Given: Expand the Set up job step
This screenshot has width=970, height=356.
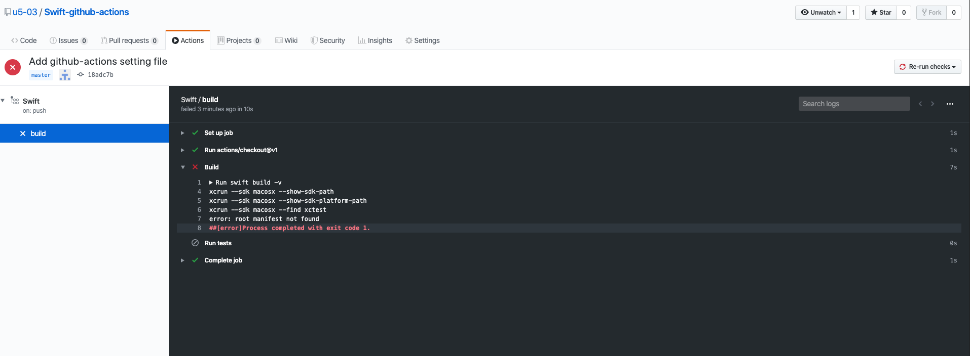Looking at the screenshot, I should pyautogui.click(x=182, y=133).
